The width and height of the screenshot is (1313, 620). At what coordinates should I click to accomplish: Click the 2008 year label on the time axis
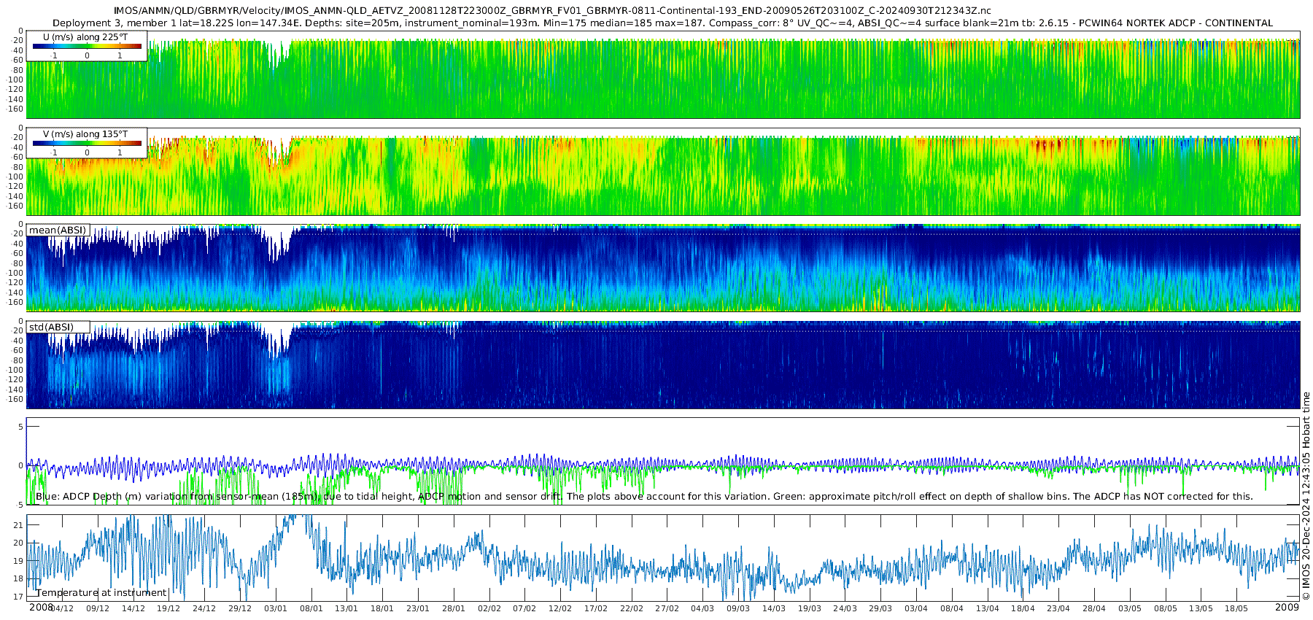[x=41, y=608]
